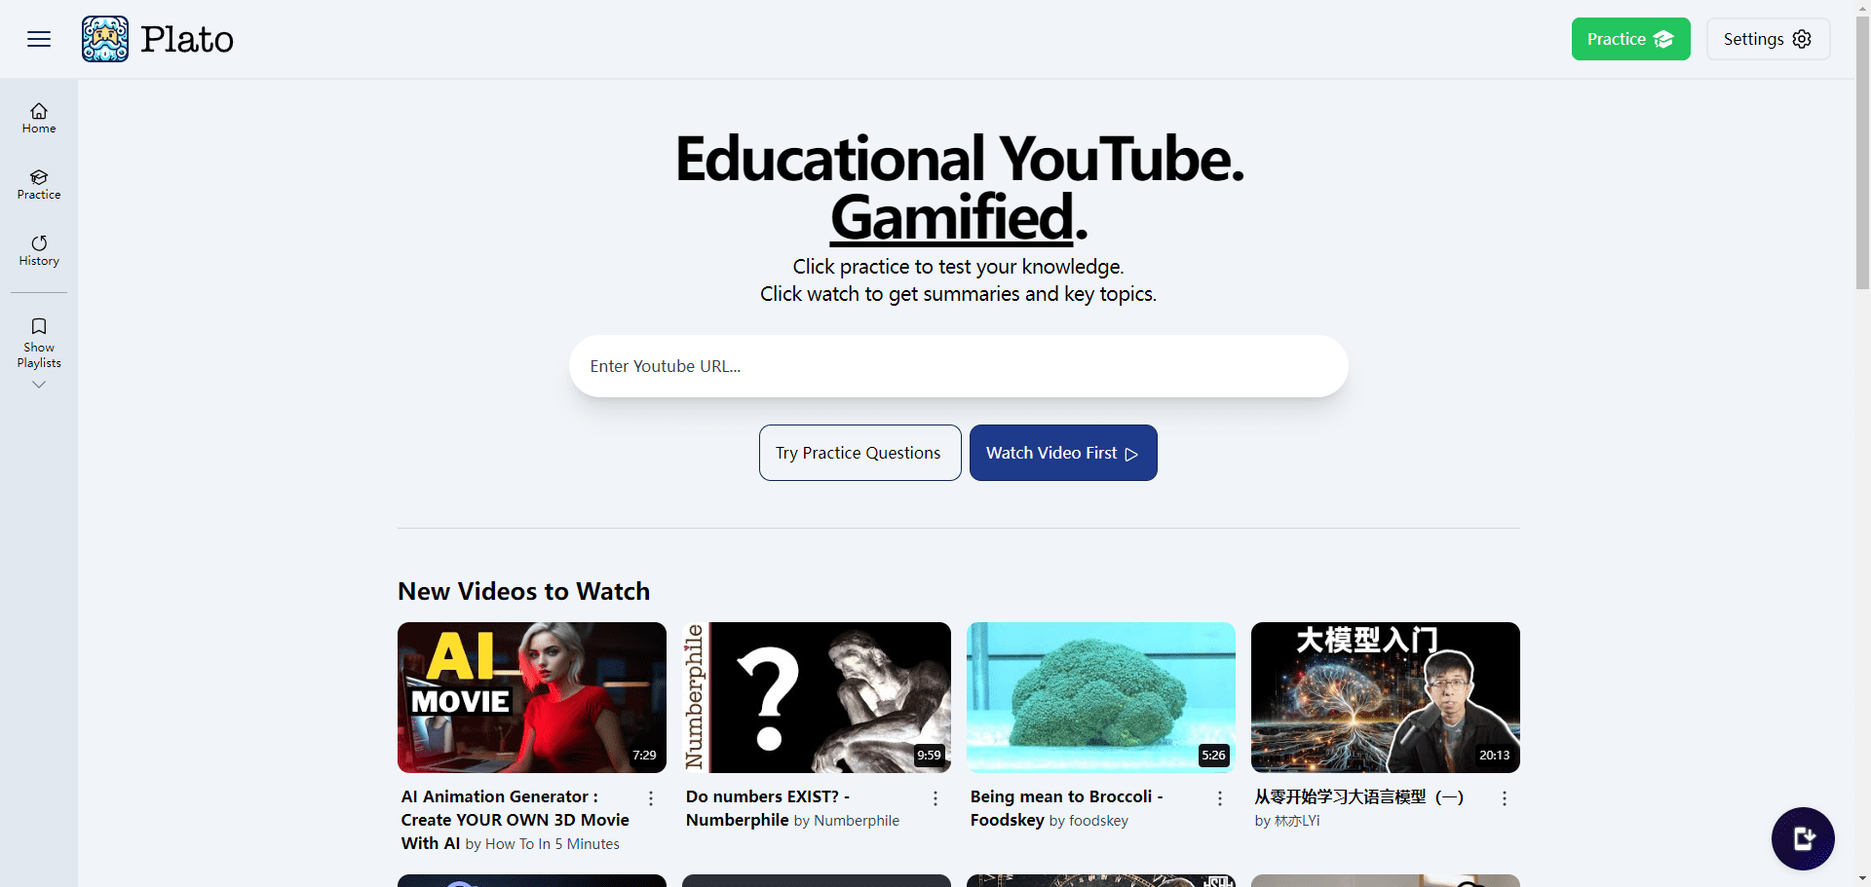The width and height of the screenshot is (1871, 887).
Task: Go to Home in sidebar
Action: 39,118
